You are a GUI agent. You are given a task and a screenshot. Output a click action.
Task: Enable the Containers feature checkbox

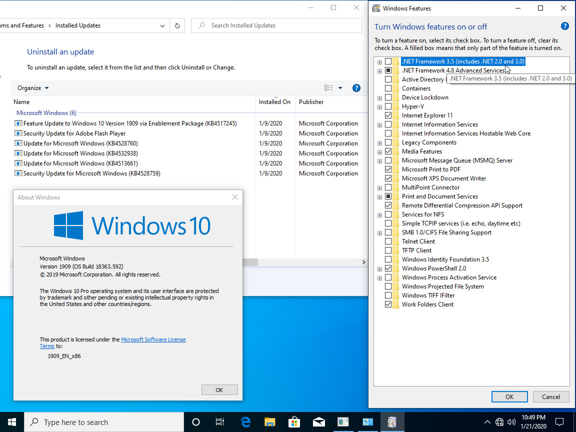click(x=388, y=88)
